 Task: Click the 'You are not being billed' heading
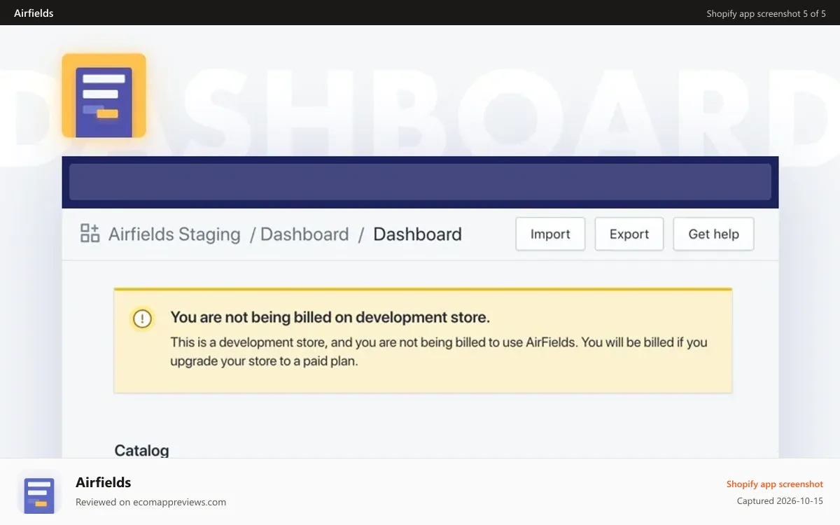[330, 317]
